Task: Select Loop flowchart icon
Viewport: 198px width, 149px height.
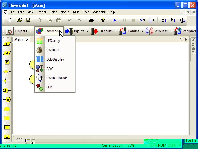Action: [x=7, y=109]
